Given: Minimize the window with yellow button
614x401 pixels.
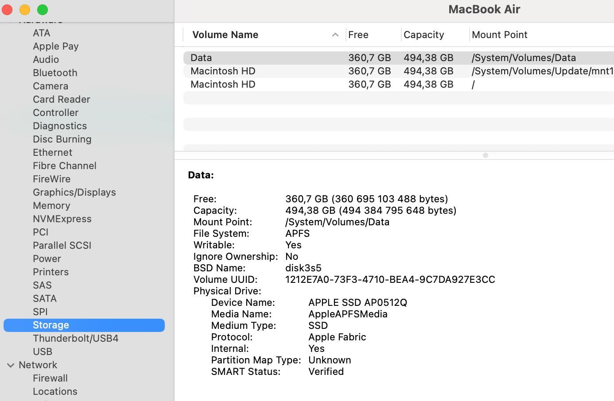Looking at the screenshot, I should point(25,10).
